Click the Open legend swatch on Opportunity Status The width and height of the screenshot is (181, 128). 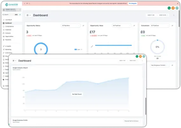click(x=76, y=50)
